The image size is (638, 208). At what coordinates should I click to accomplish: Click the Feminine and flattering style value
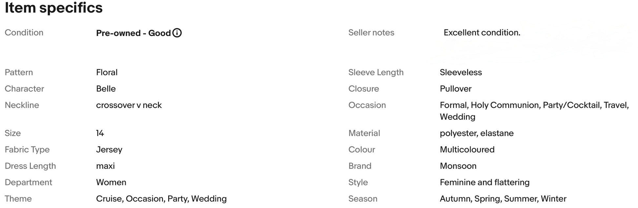[484, 182]
